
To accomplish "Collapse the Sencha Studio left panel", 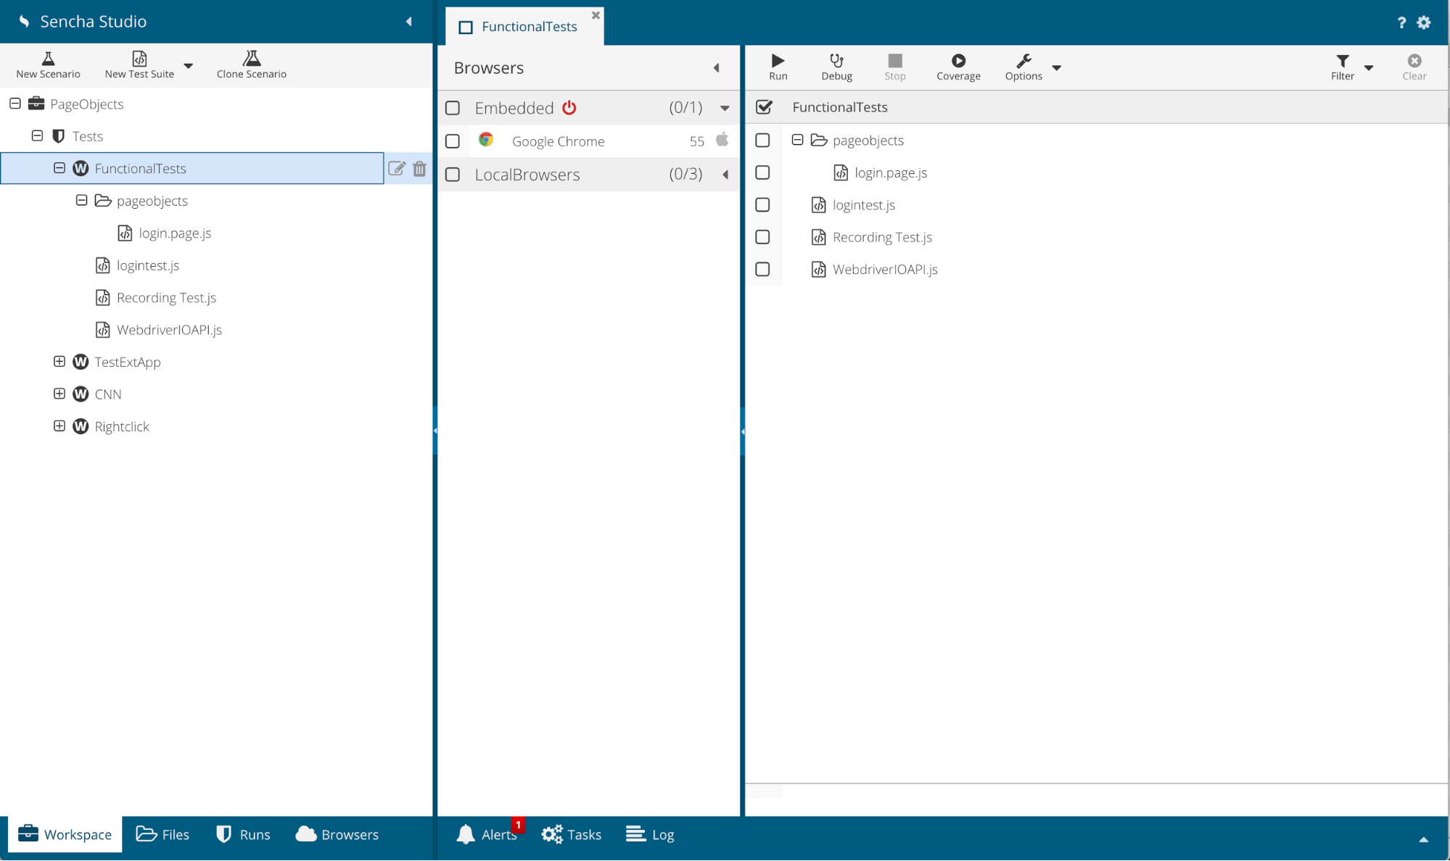I will coord(409,22).
